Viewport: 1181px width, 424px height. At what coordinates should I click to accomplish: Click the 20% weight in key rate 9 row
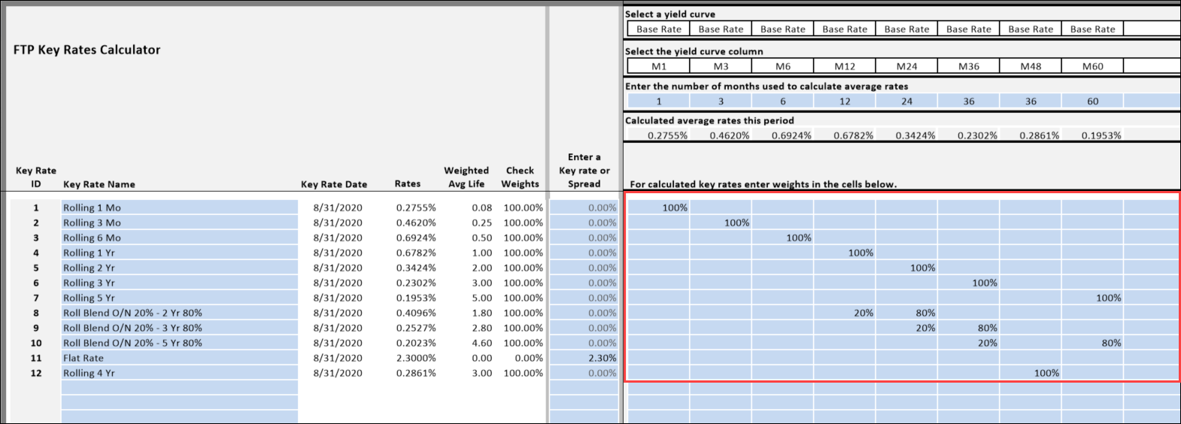[x=906, y=328]
